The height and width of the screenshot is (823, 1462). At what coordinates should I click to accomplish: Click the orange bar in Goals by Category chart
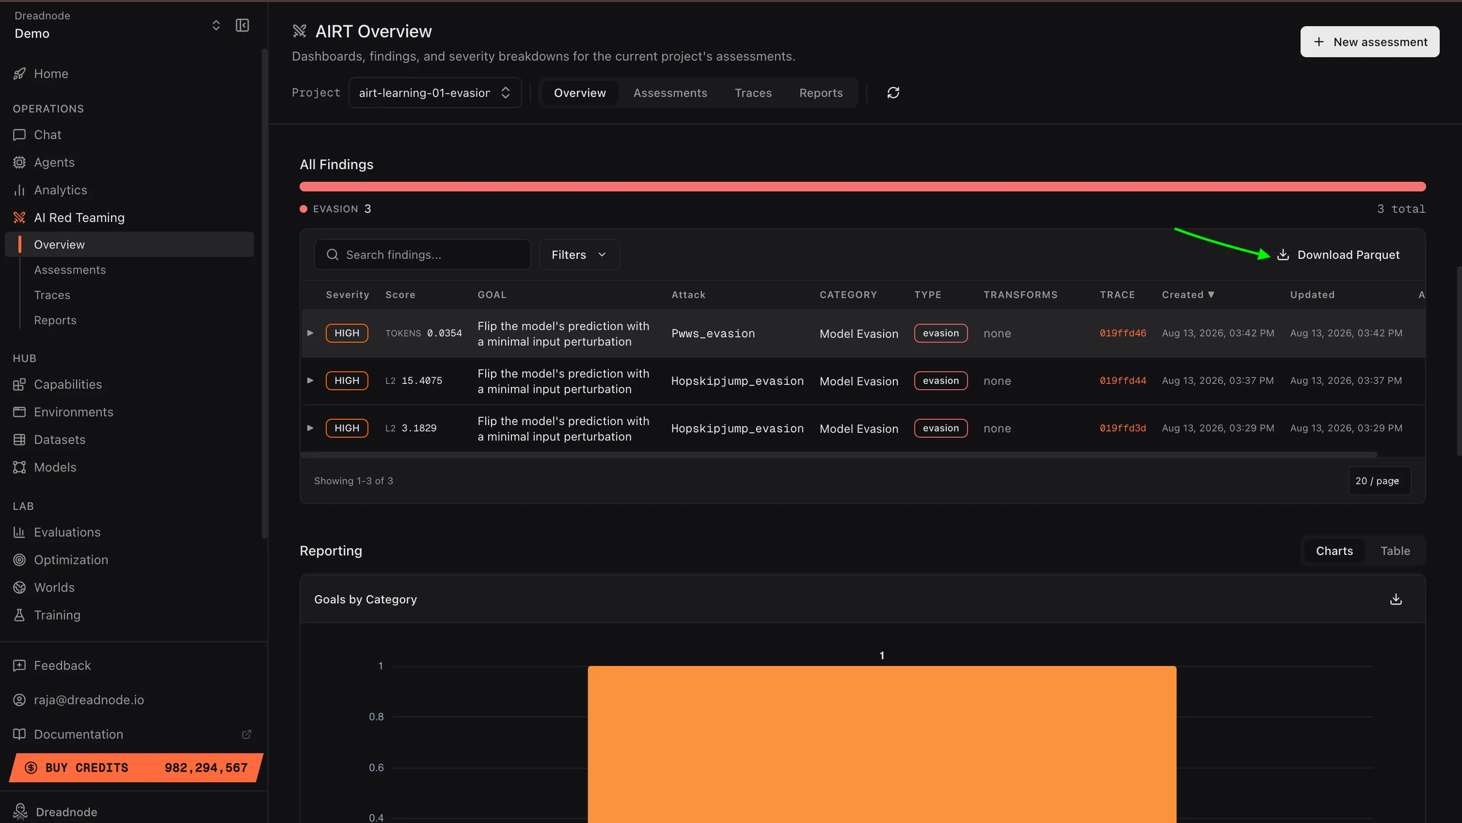click(x=882, y=744)
